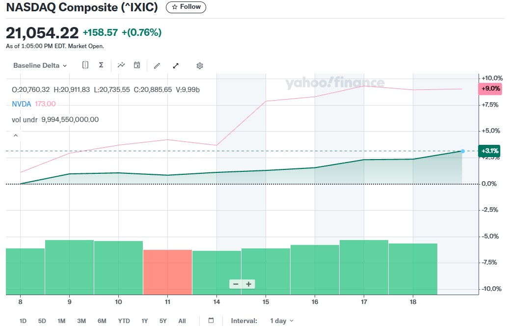Open chart settings gear
The height and width of the screenshot is (327, 509).
click(200, 66)
